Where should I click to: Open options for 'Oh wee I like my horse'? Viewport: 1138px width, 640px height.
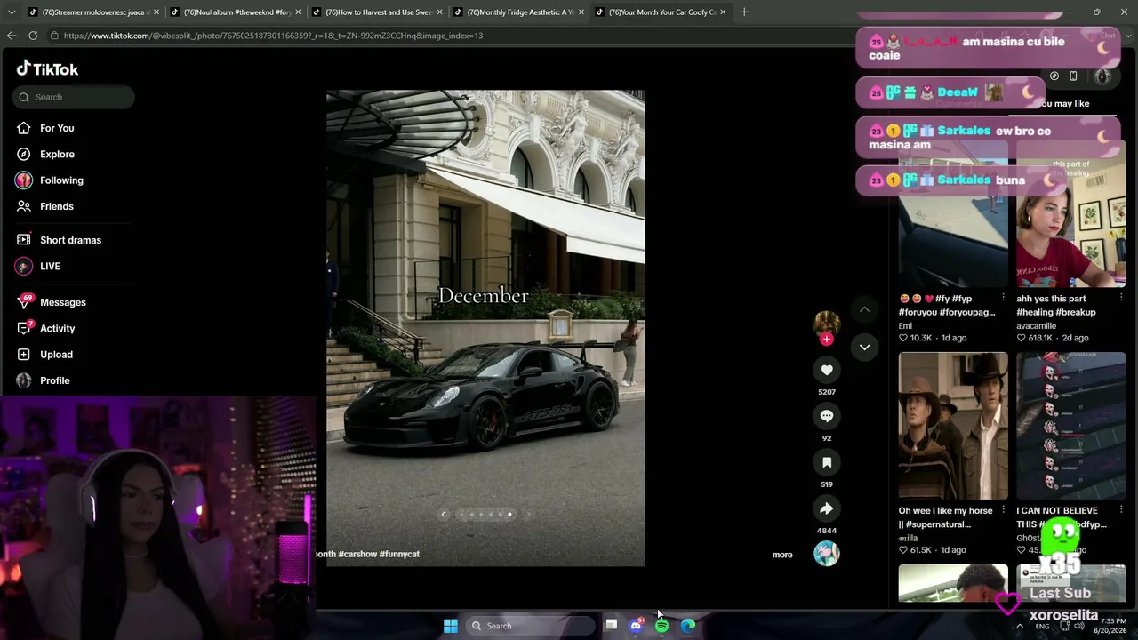(x=1003, y=510)
